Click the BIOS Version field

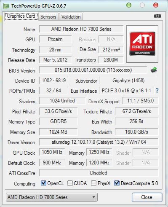click(x=93, y=70)
